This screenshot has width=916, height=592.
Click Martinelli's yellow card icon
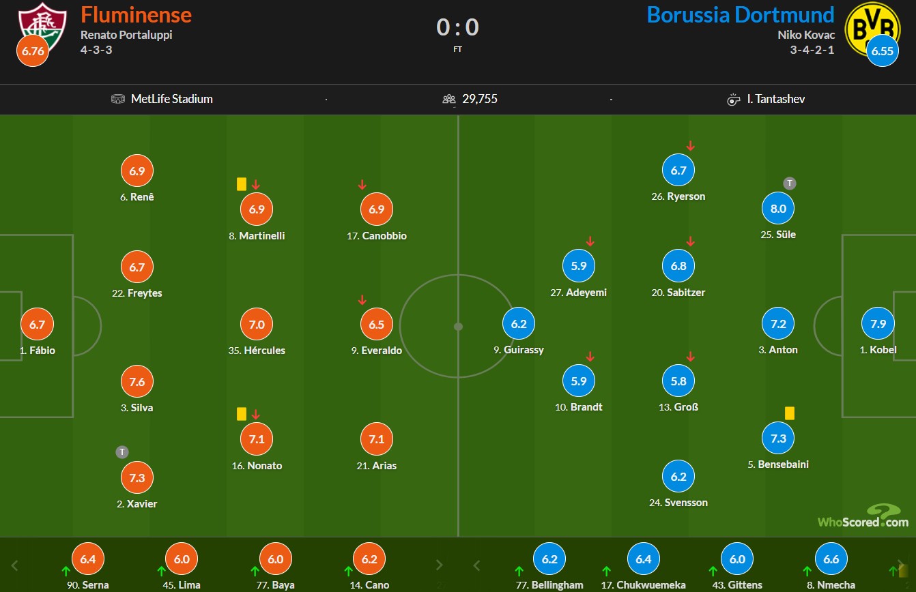[x=241, y=184]
